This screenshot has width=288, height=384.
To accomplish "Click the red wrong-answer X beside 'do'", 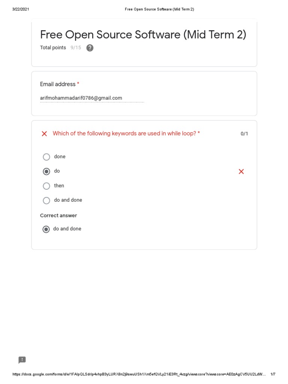I will (x=241, y=171).
